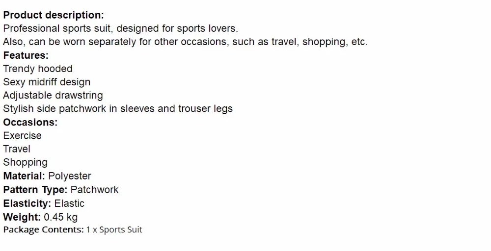Image resolution: width=491 pixels, height=251 pixels.
Task: Click the 'Travel' occasion entry
Action: [17, 149]
